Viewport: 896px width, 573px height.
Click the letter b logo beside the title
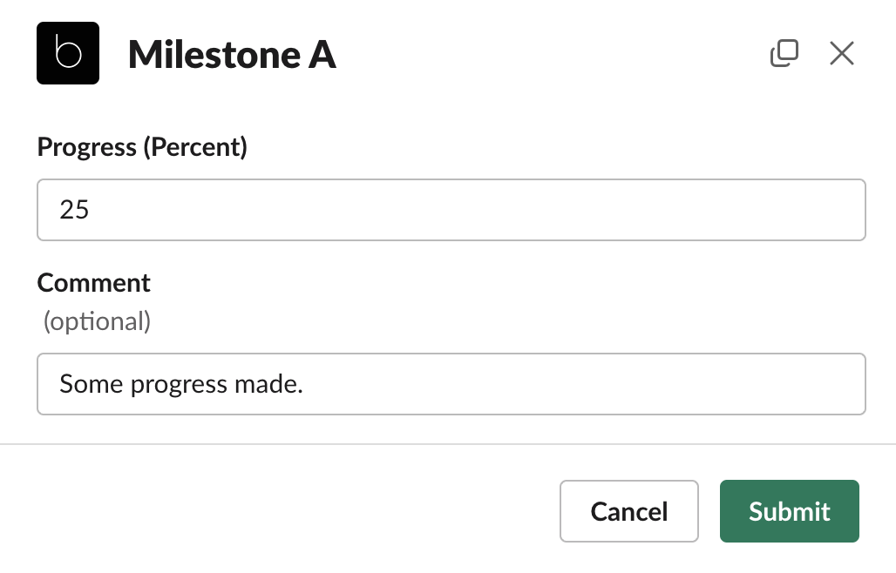click(68, 53)
